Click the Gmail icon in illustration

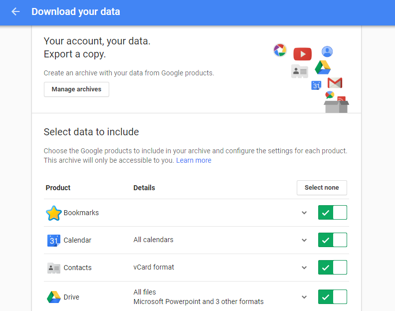tap(335, 83)
